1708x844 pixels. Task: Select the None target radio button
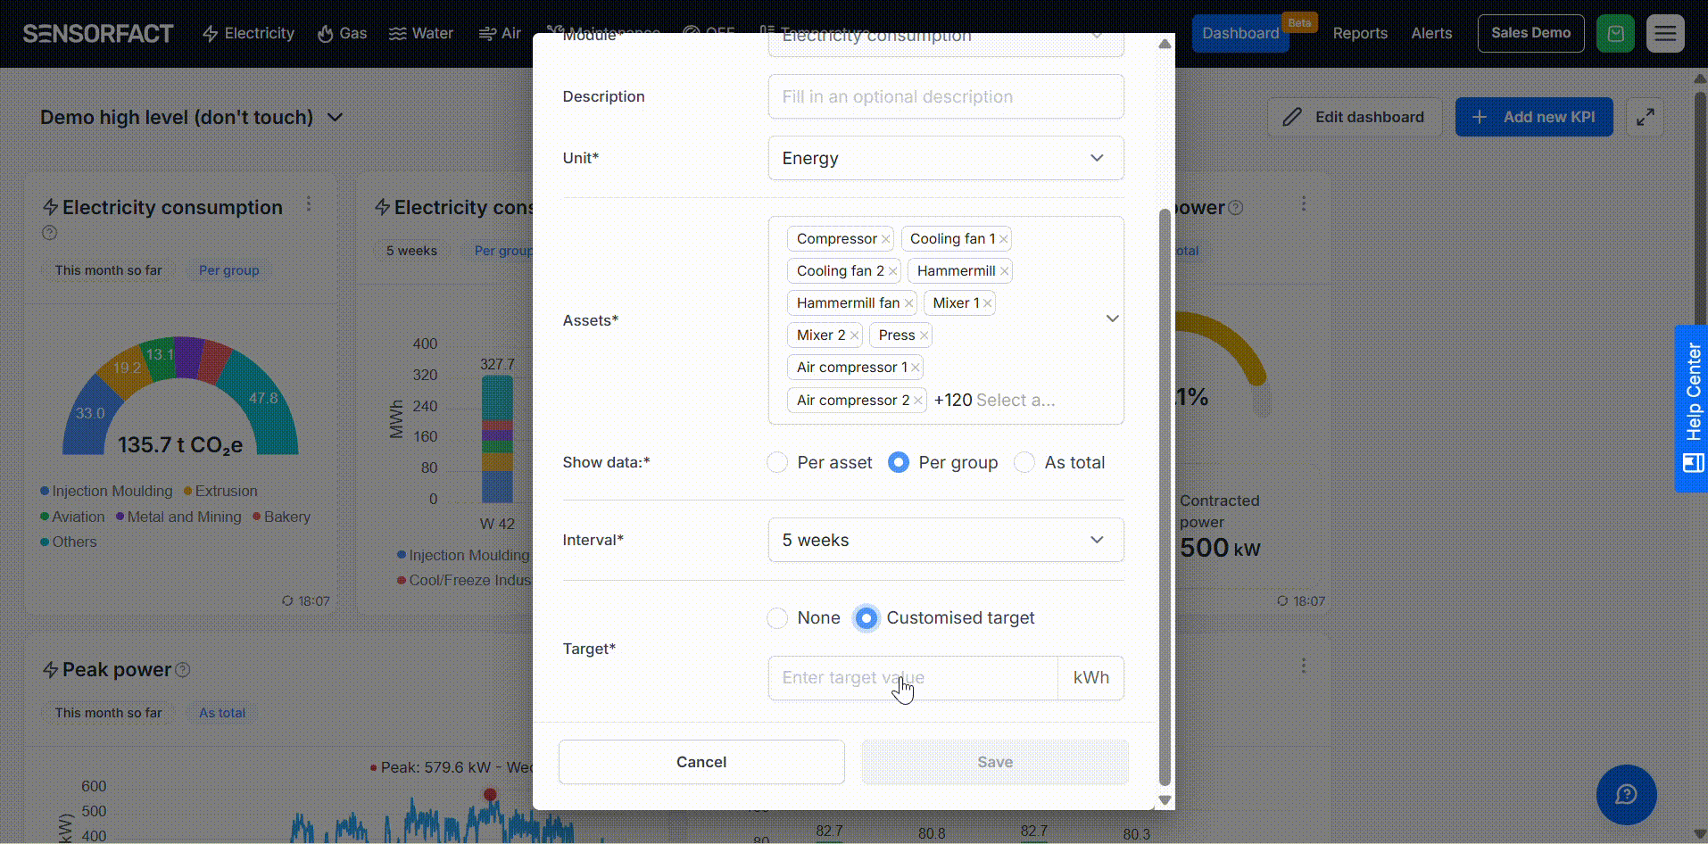point(777,617)
